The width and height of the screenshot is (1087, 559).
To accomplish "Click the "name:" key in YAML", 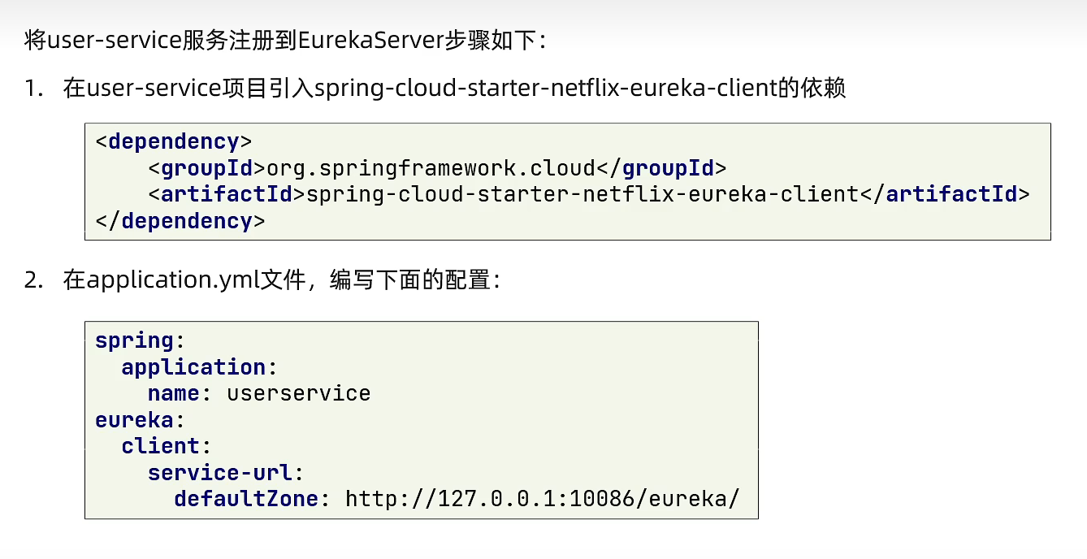I will (180, 393).
